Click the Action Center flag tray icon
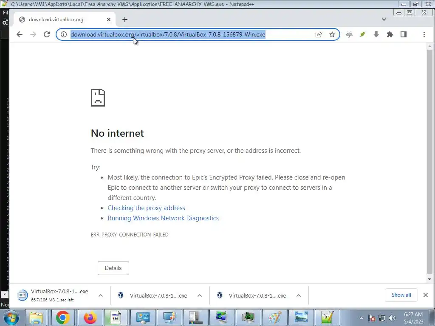The image size is (435, 326). point(372,318)
